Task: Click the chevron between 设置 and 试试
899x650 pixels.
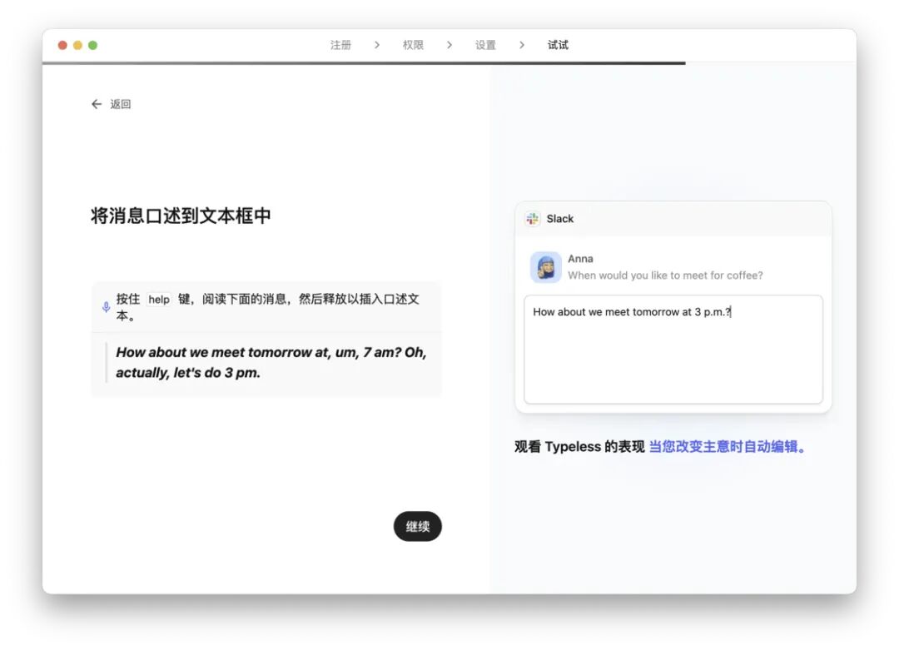Action: point(521,45)
